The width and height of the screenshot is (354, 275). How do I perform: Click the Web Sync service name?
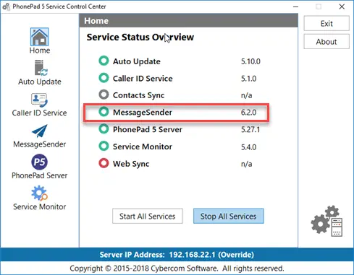[131, 164]
